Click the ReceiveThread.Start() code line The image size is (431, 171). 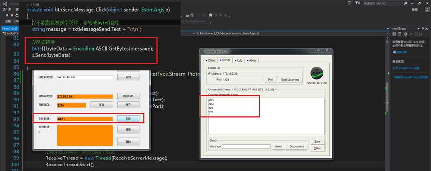pyautogui.click(x=70, y=165)
